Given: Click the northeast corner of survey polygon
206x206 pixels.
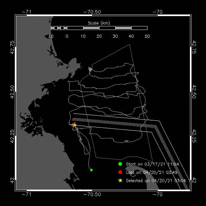Looking at the screenshot, I should 130,44.
